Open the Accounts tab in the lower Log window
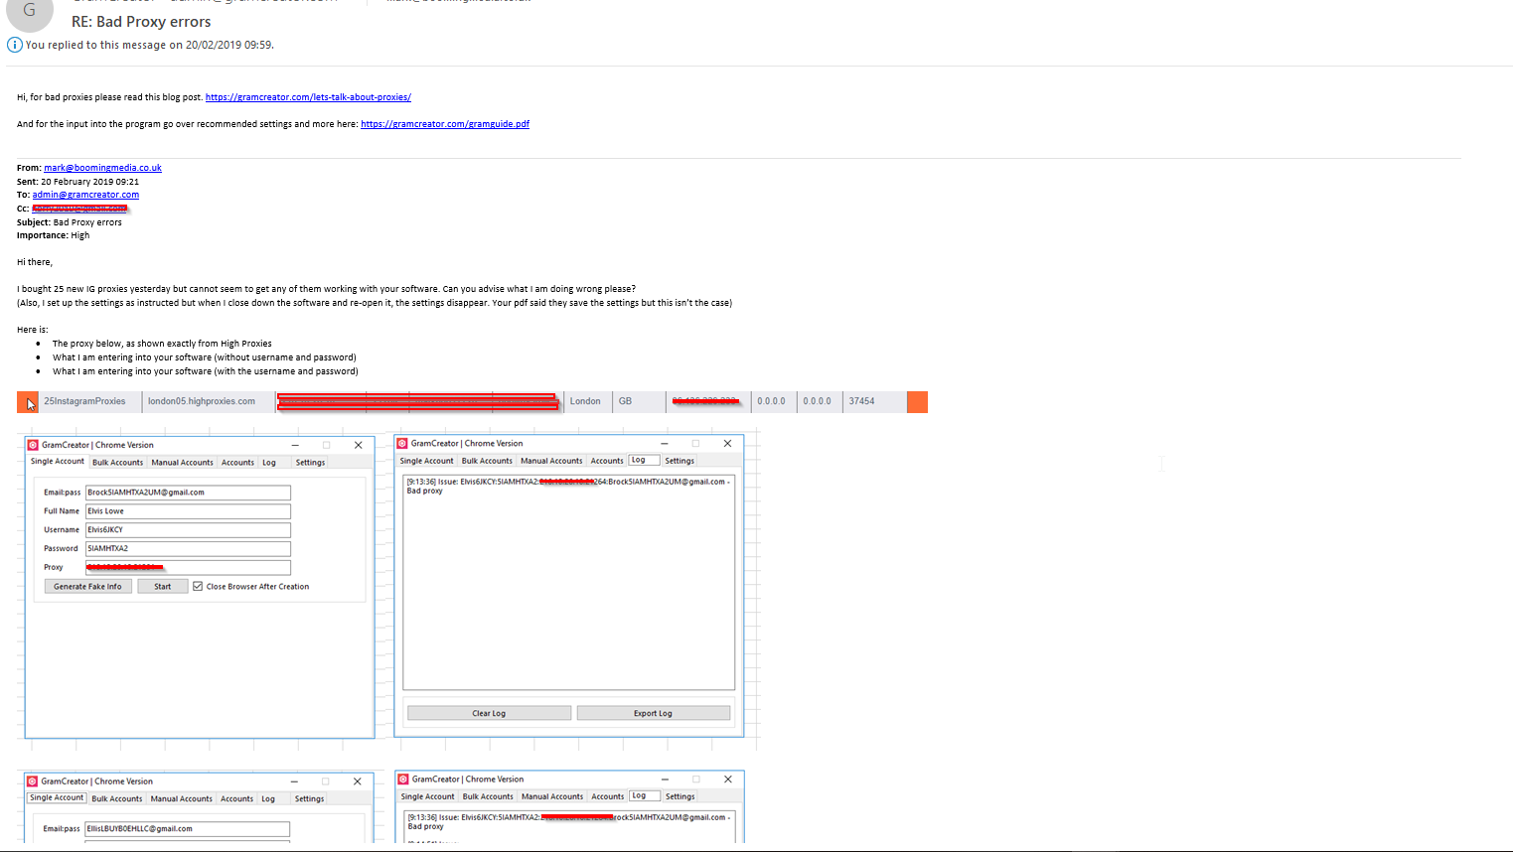The width and height of the screenshot is (1513, 852). (608, 796)
